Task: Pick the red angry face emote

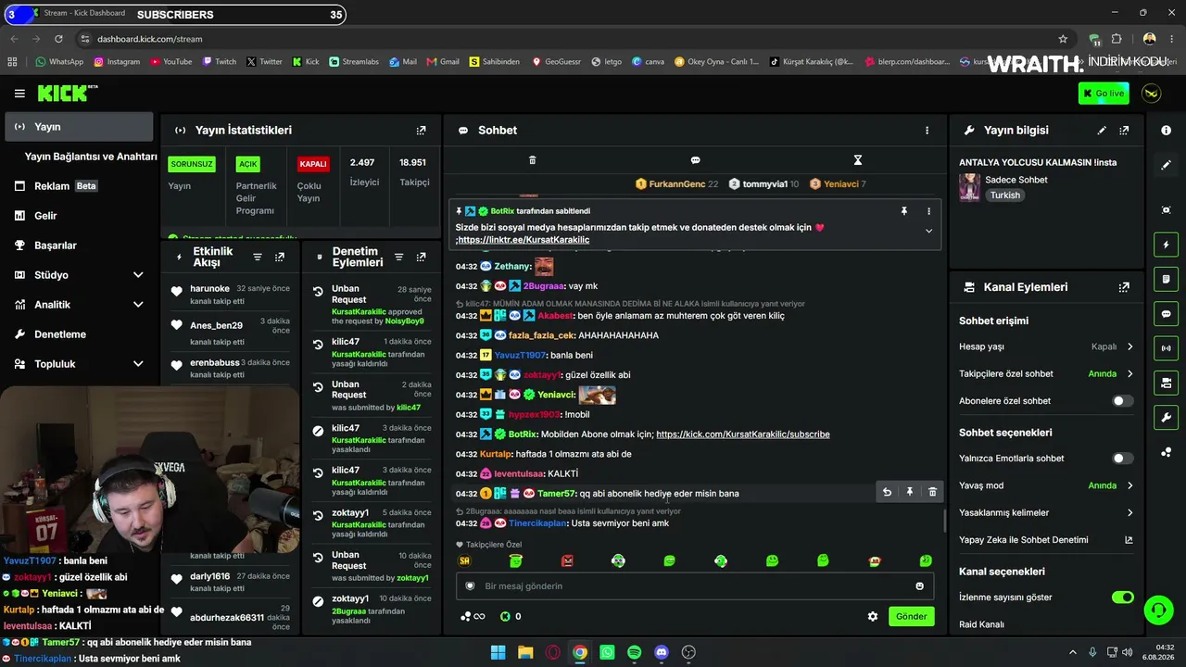Action: point(567,560)
